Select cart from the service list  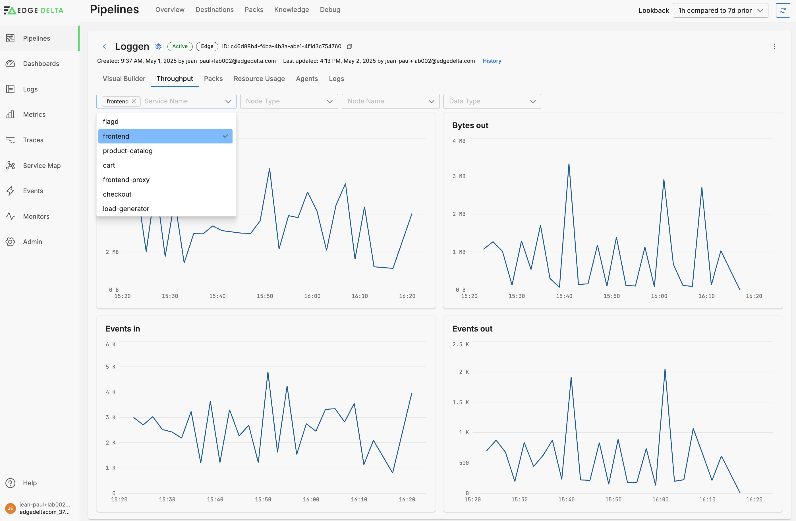(165, 165)
